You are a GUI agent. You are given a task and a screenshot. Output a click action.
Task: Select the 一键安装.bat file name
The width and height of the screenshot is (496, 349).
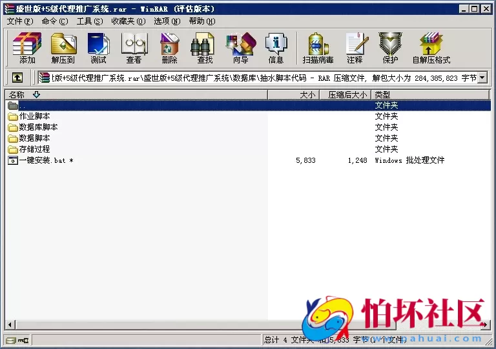[46, 160]
